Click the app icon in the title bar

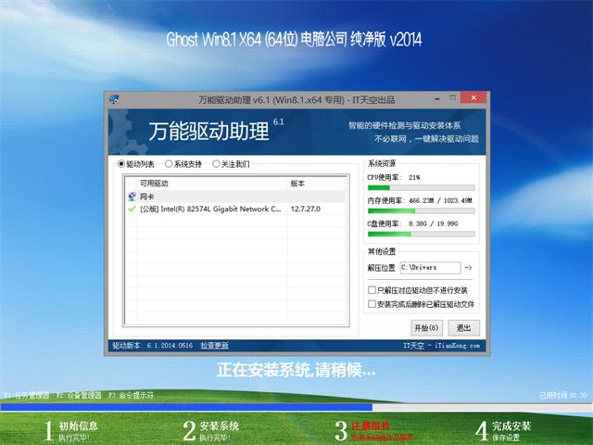(x=114, y=97)
